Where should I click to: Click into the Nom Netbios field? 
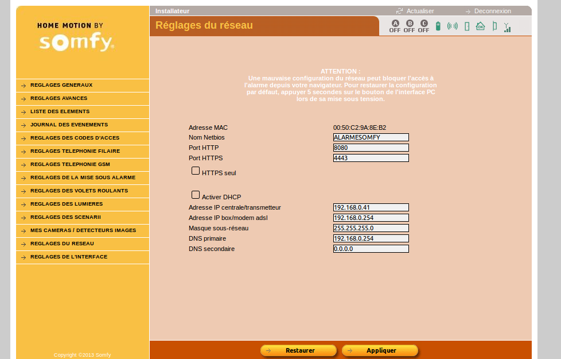click(x=371, y=137)
